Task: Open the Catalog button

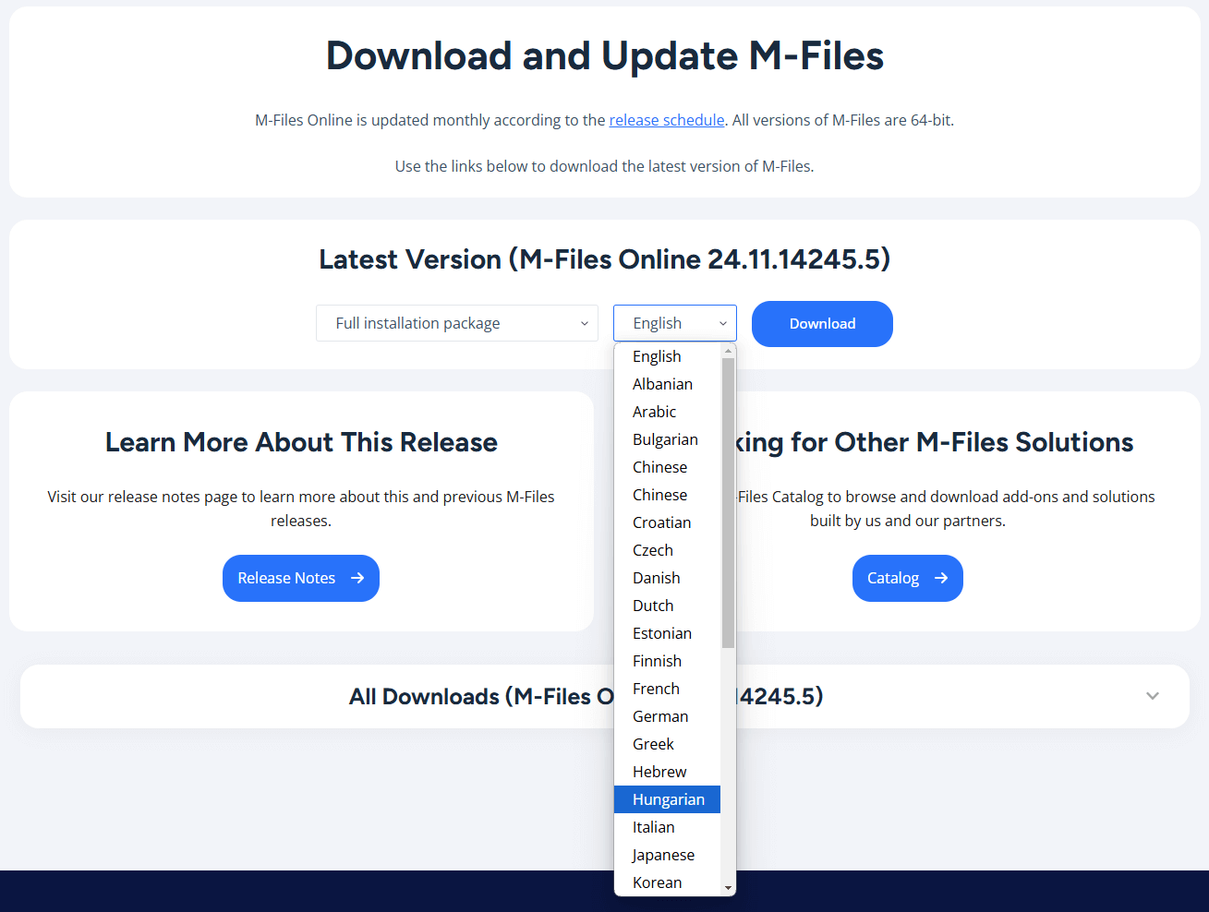Action: pyautogui.click(x=908, y=578)
